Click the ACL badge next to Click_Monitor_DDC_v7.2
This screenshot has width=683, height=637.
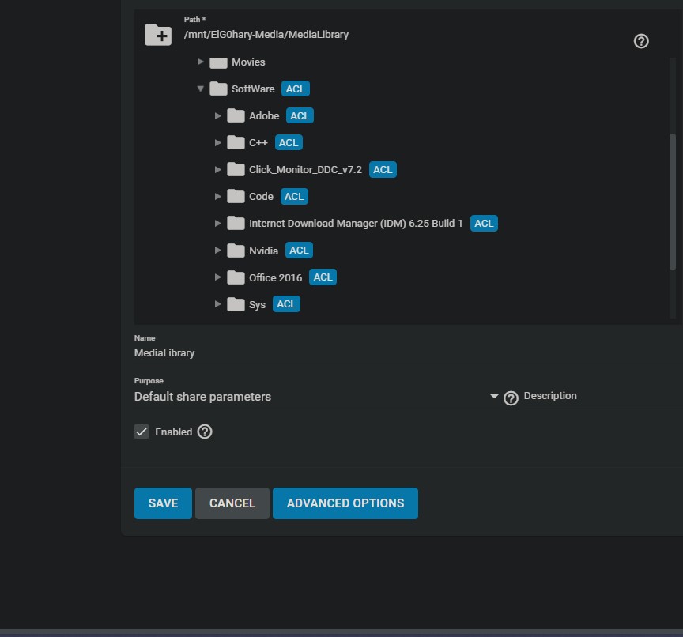383,170
